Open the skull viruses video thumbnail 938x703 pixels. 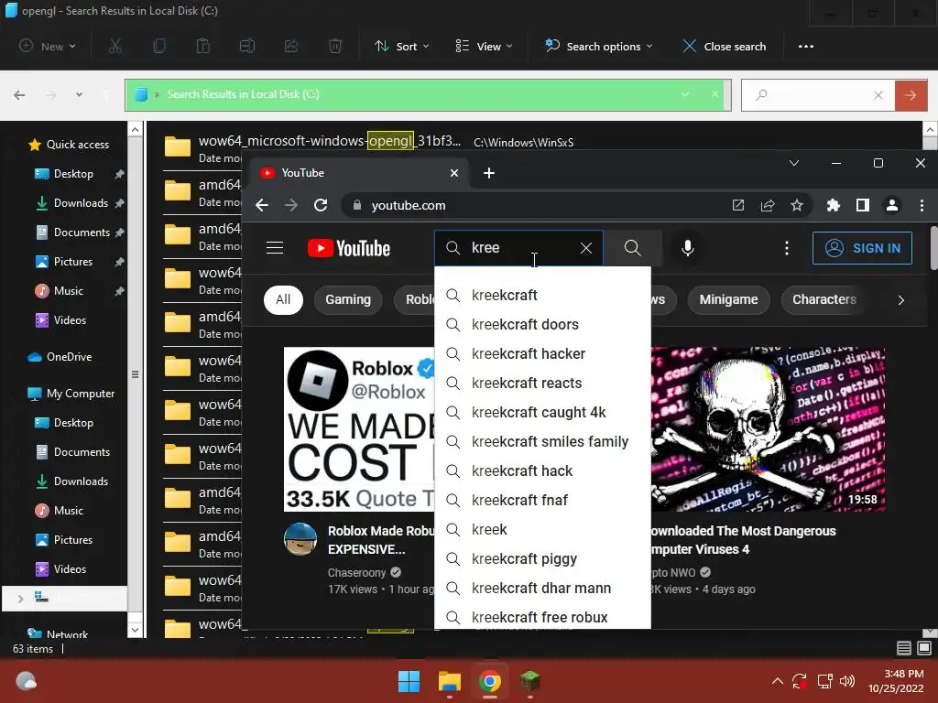coord(768,429)
